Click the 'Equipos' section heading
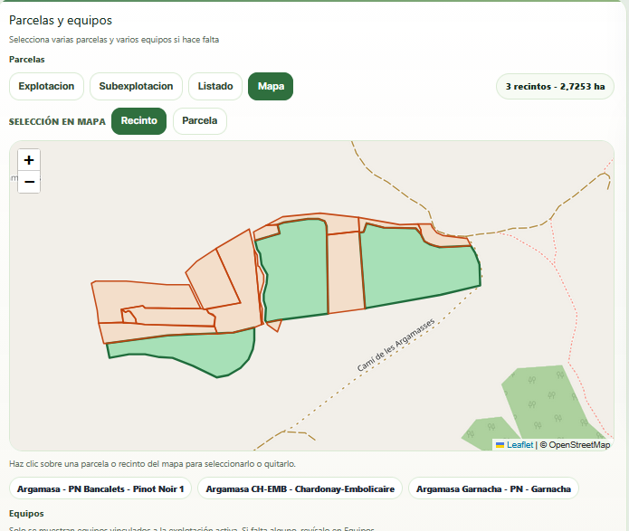This screenshot has height=531, width=629. (26, 513)
